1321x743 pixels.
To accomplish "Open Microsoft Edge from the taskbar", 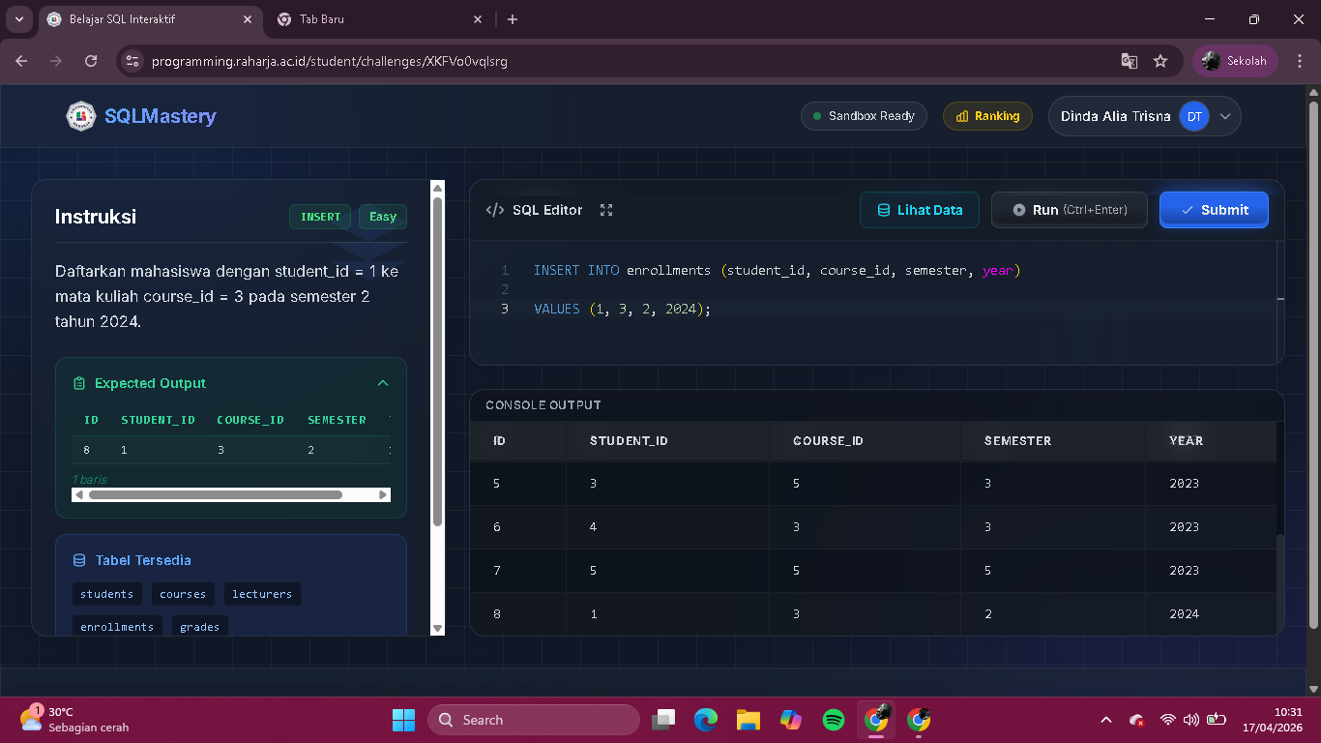I will [x=705, y=720].
